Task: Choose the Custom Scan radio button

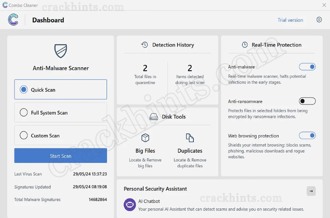Action: pyautogui.click(x=23, y=135)
